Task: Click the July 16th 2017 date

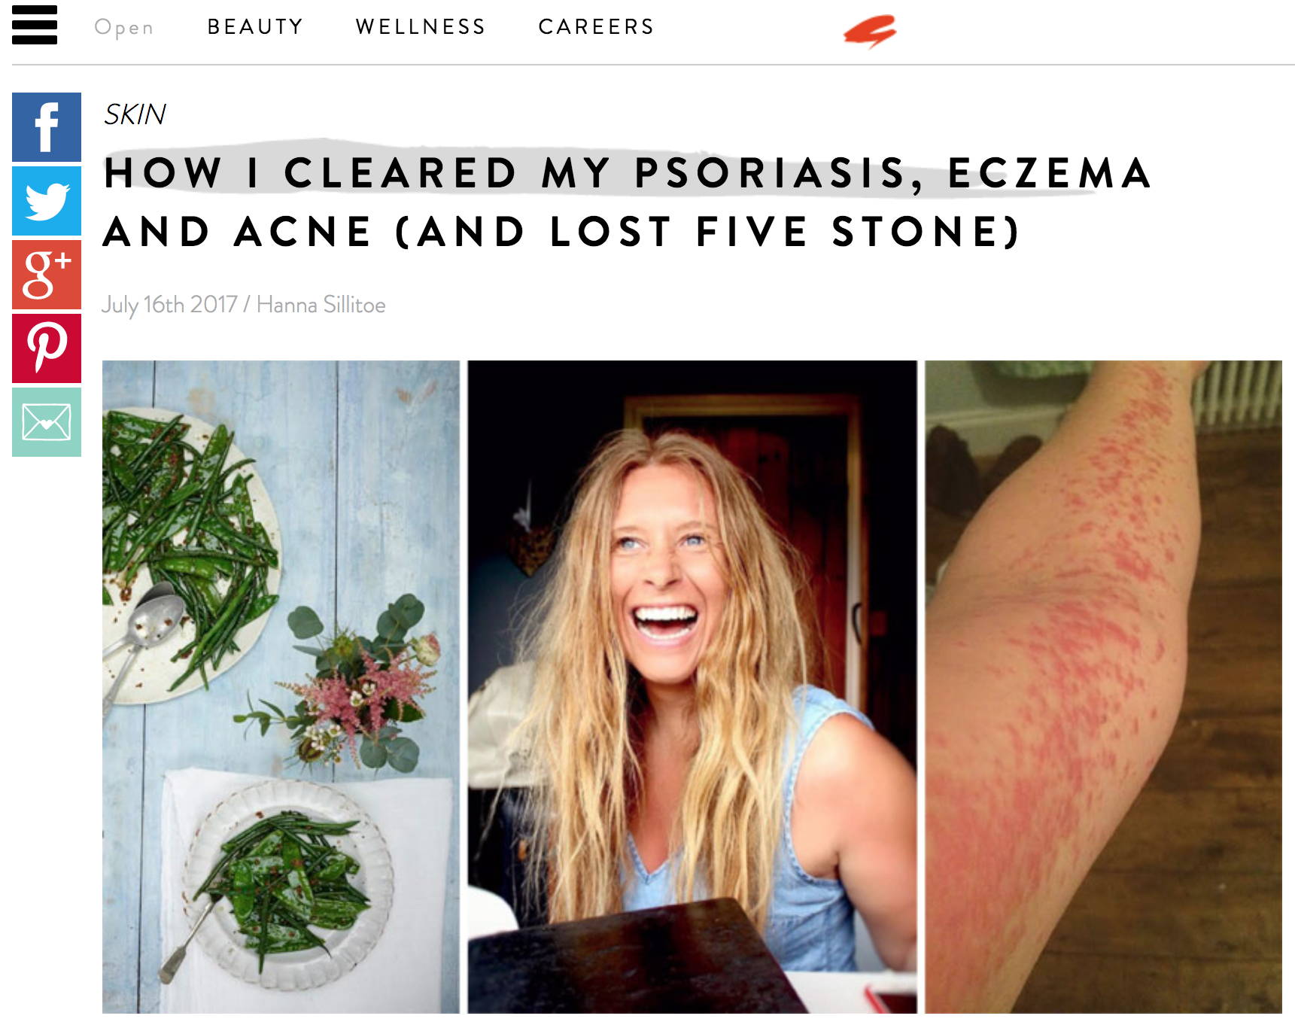Action: 169,305
